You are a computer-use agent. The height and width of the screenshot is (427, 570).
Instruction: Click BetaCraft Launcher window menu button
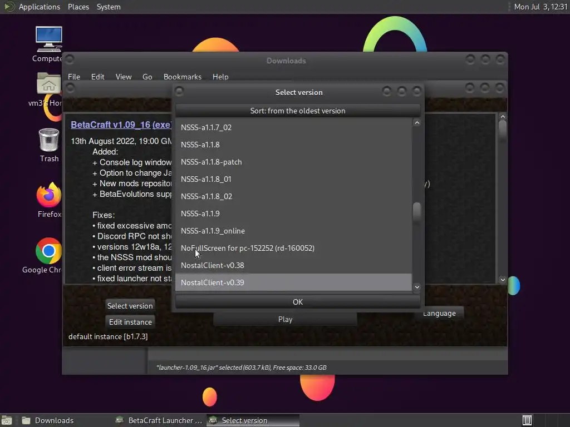[70, 88]
